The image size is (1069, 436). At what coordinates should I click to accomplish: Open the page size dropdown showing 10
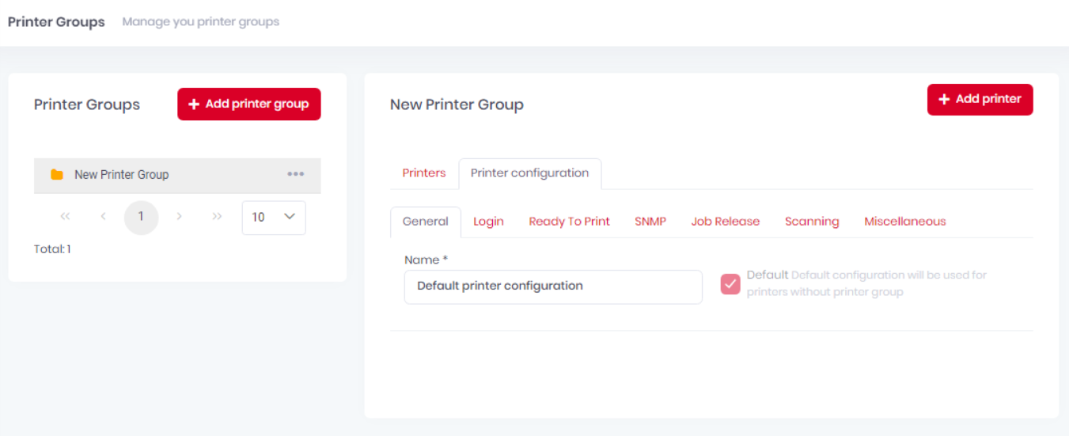point(274,217)
